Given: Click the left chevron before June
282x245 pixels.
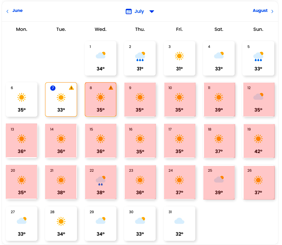Looking at the screenshot, I should (x=7, y=12).
